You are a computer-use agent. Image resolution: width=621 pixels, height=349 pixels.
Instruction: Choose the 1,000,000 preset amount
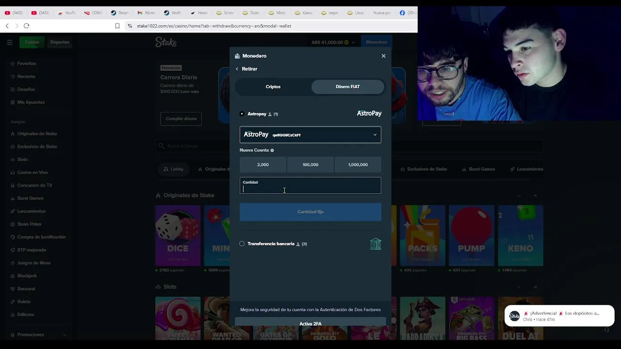[358, 165]
